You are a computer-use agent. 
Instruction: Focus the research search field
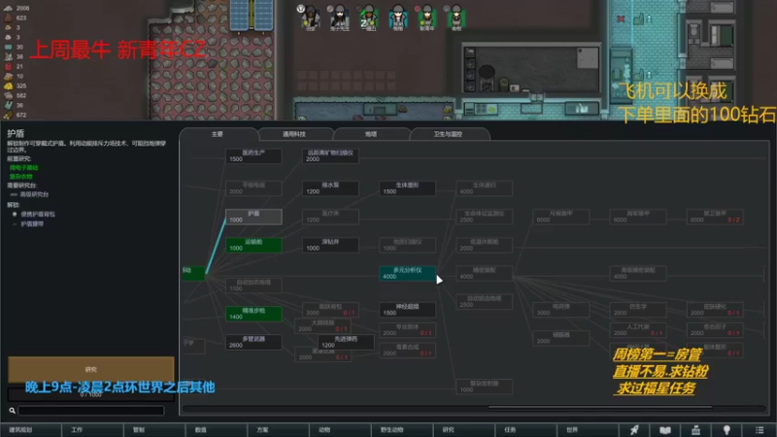pyautogui.click(x=91, y=410)
